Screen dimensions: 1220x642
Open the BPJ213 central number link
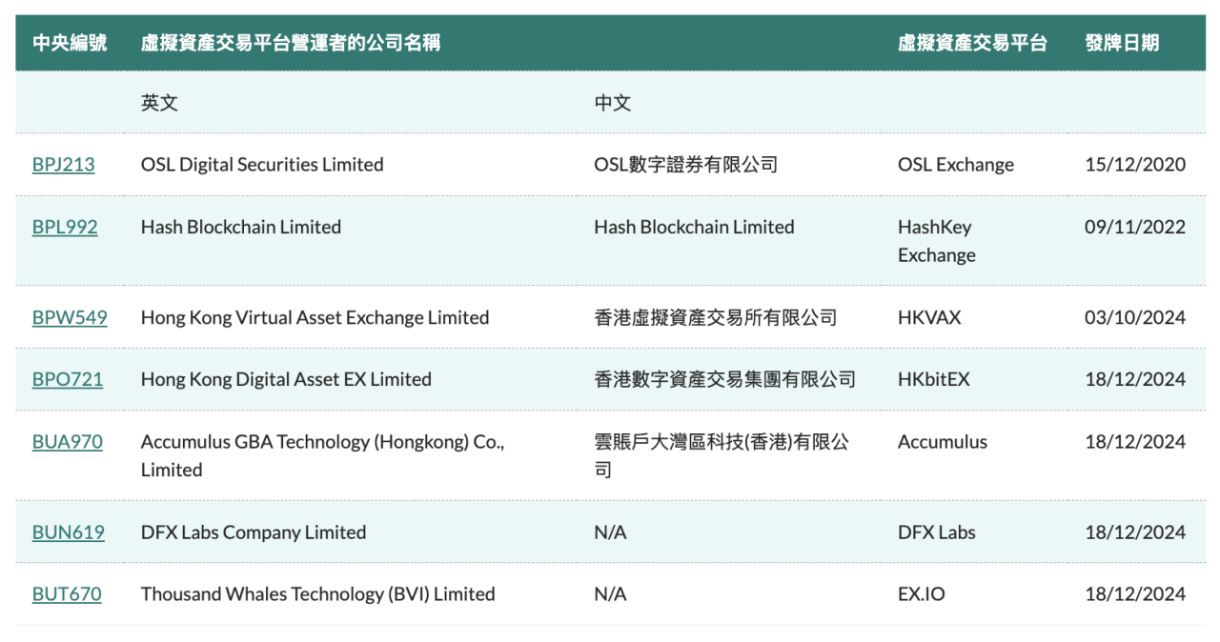64,165
